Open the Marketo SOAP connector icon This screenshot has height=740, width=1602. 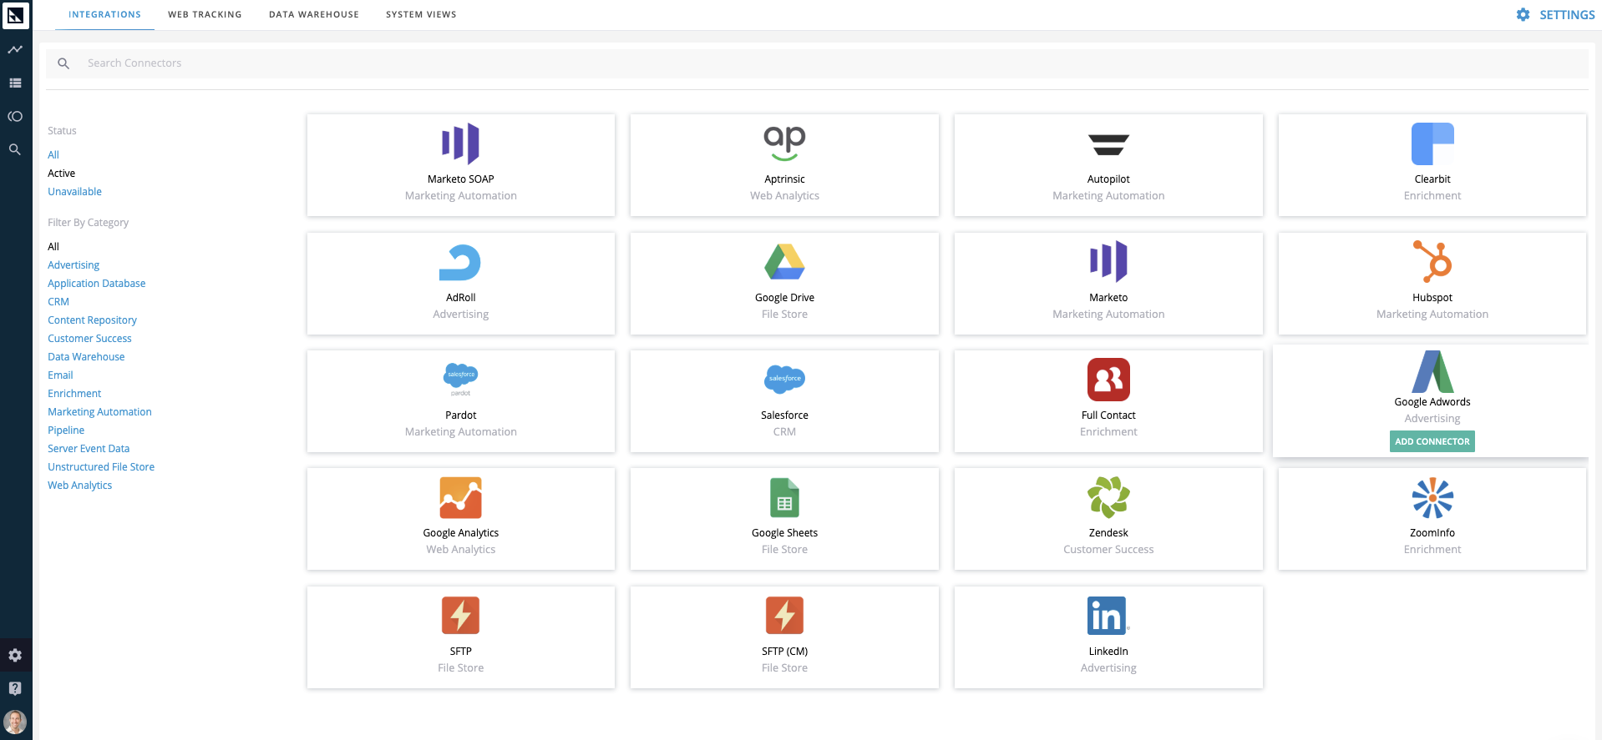coord(460,143)
